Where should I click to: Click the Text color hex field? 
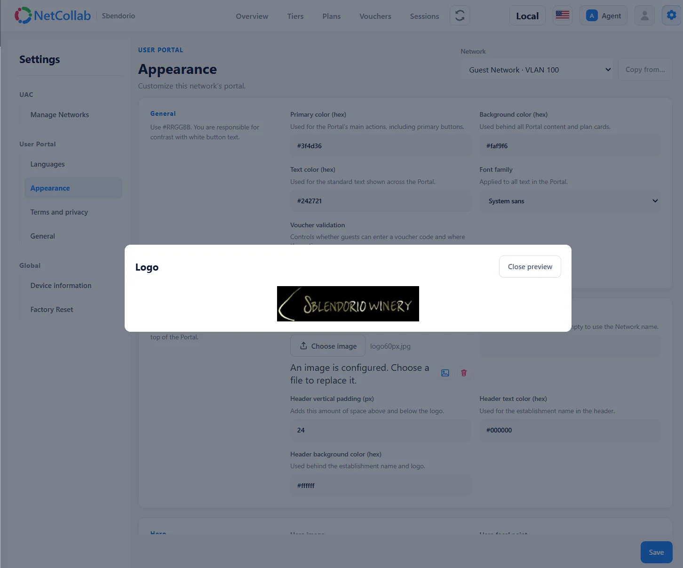pos(381,201)
